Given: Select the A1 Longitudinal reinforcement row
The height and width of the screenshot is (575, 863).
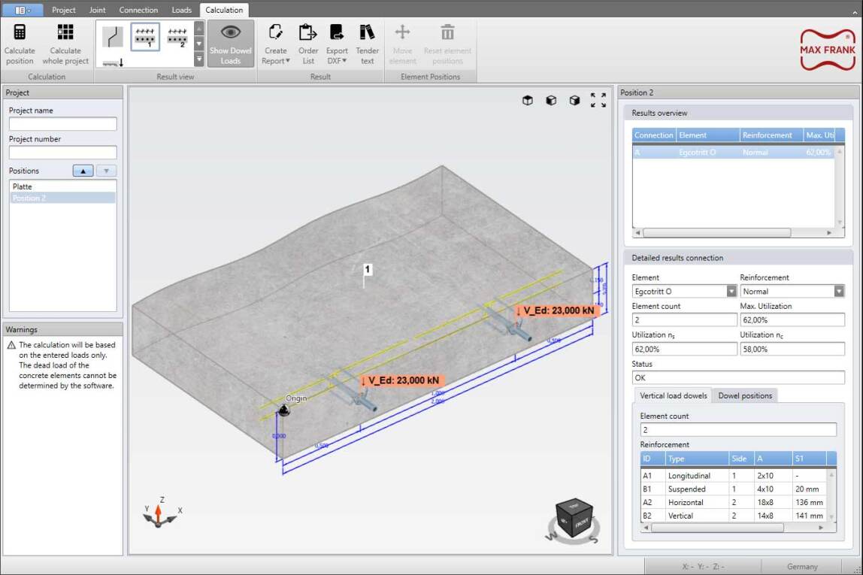Looking at the screenshot, I should (734, 475).
